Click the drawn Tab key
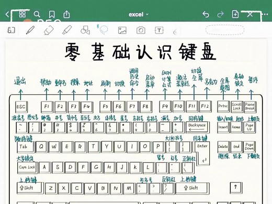This screenshot has height=204, width=272. pos(26,147)
